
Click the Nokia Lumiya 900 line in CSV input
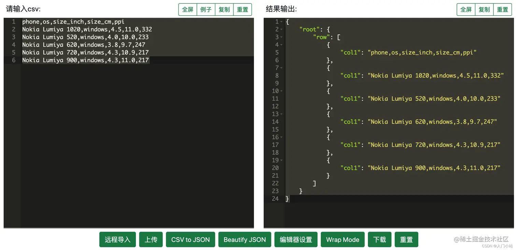coord(85,60)
